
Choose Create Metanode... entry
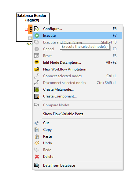78,89
